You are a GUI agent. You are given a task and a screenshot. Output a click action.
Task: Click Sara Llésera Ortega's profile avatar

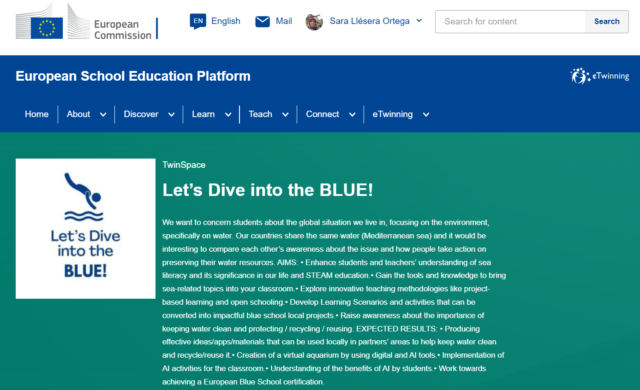(314, 21)
